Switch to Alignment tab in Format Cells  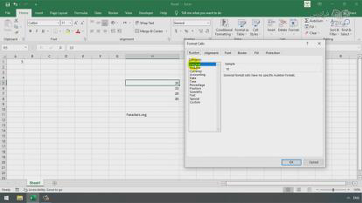pos(211,53)
